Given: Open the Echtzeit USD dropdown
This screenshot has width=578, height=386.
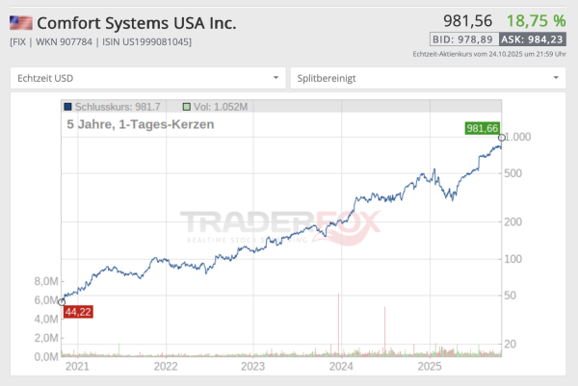Looking at the screenshot, I should [x=148, y=77].
